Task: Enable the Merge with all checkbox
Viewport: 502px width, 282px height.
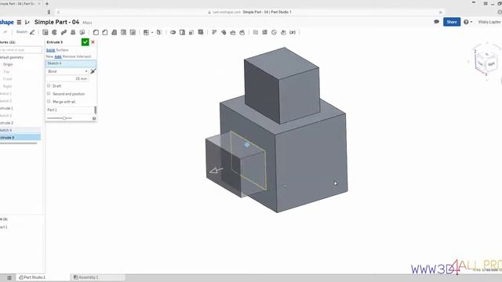Action: [x=49, y=101]
